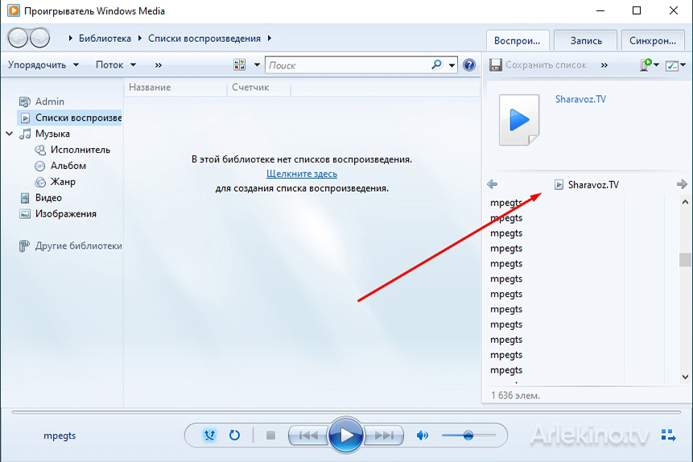
Task: Sort by Счетчик column header
Action: click(258, 87)
